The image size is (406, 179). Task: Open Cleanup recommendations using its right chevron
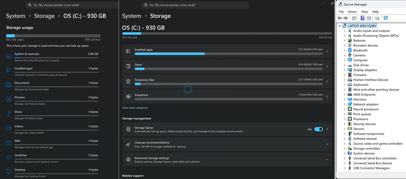coord(327,144)
